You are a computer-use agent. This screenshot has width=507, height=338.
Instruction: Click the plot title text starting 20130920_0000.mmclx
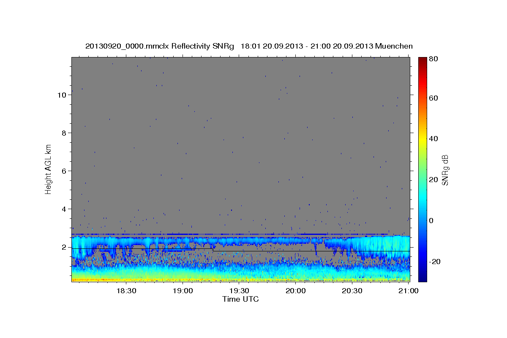[x=249, y=46]
